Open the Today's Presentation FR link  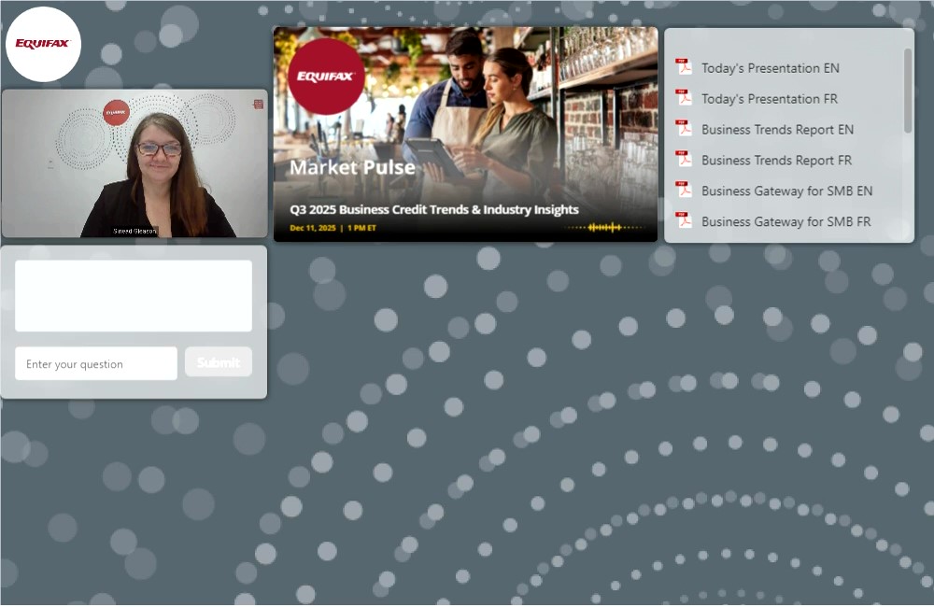770,99
